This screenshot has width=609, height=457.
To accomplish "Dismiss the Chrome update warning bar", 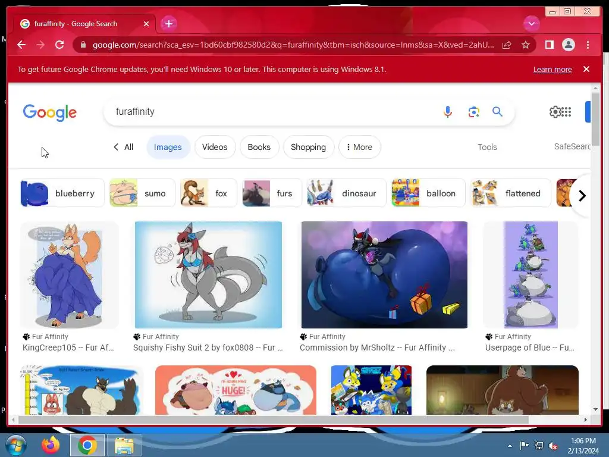I will point(586,69).
